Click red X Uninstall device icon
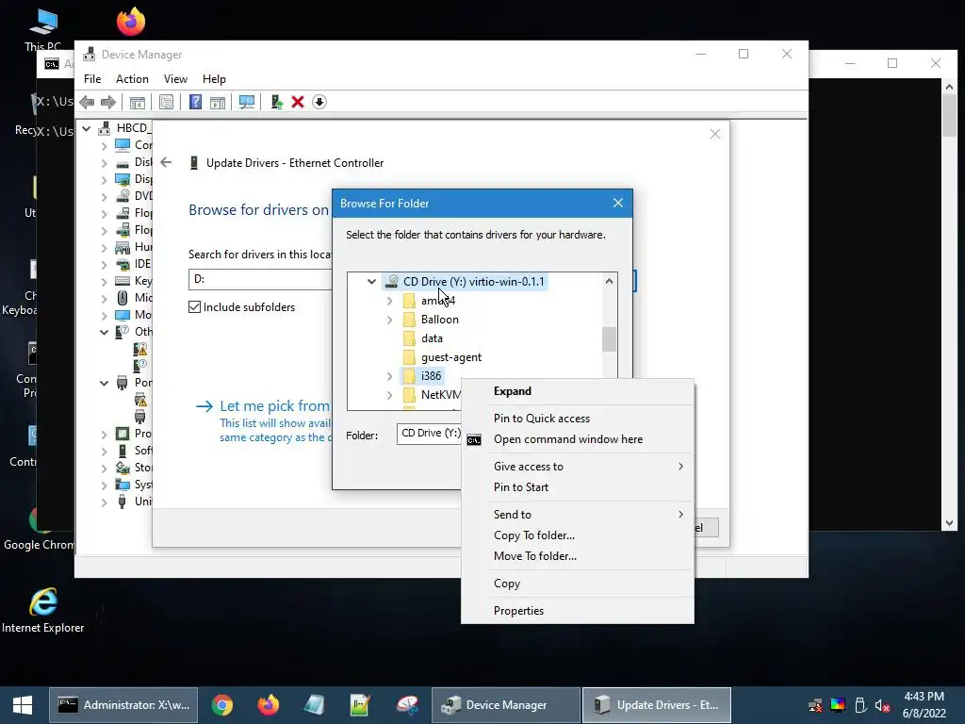This screenshot has width=965, height=724. (298, 102)
